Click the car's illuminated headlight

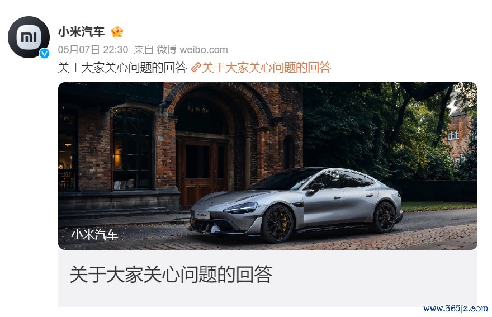coord(240,208)
